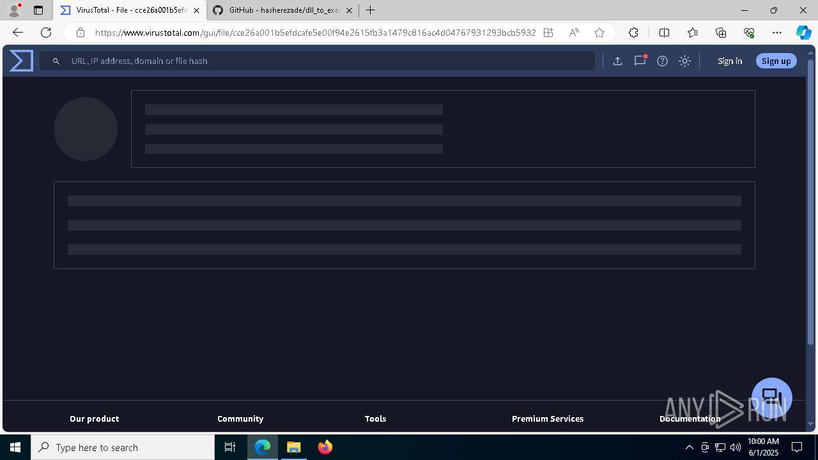This screenshot has width=818, height=460.
Task: Click the upload file icon
Action: tap(617, 61)
